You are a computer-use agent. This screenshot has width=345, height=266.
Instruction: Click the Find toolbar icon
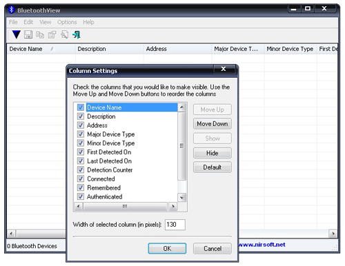click(64, 34)
